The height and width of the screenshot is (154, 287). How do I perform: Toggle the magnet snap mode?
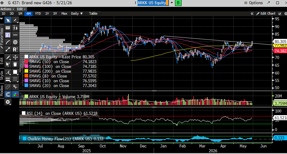click(x=8, y=94)
